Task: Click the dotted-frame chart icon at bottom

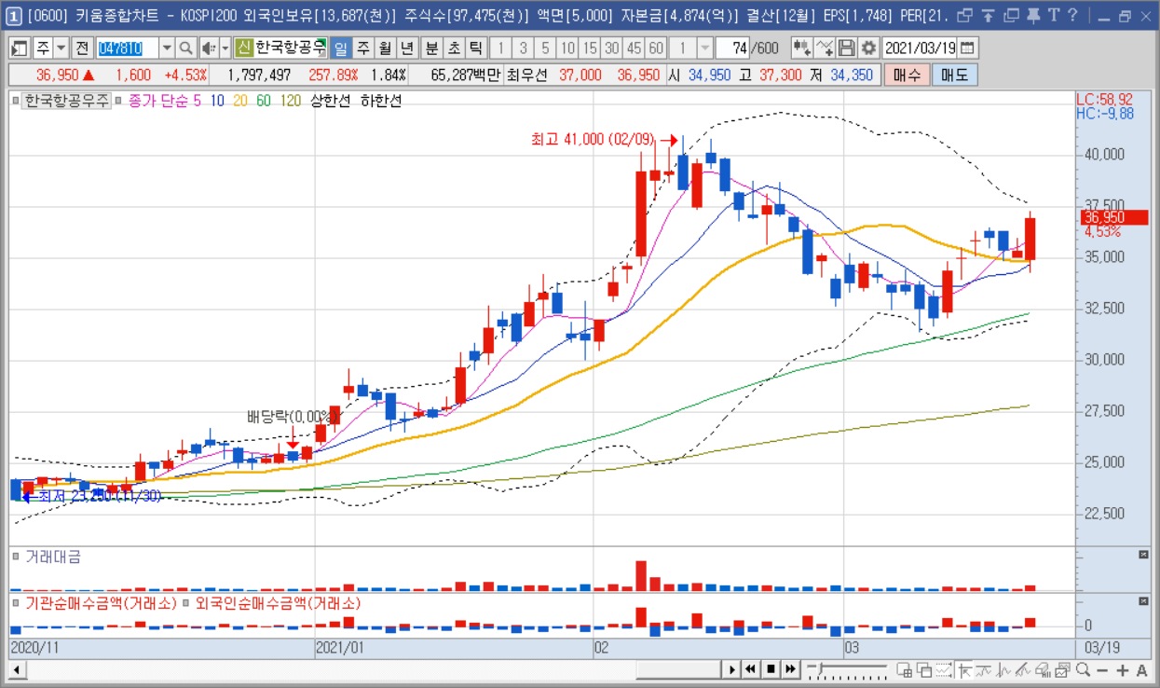Action: [944, 669]
